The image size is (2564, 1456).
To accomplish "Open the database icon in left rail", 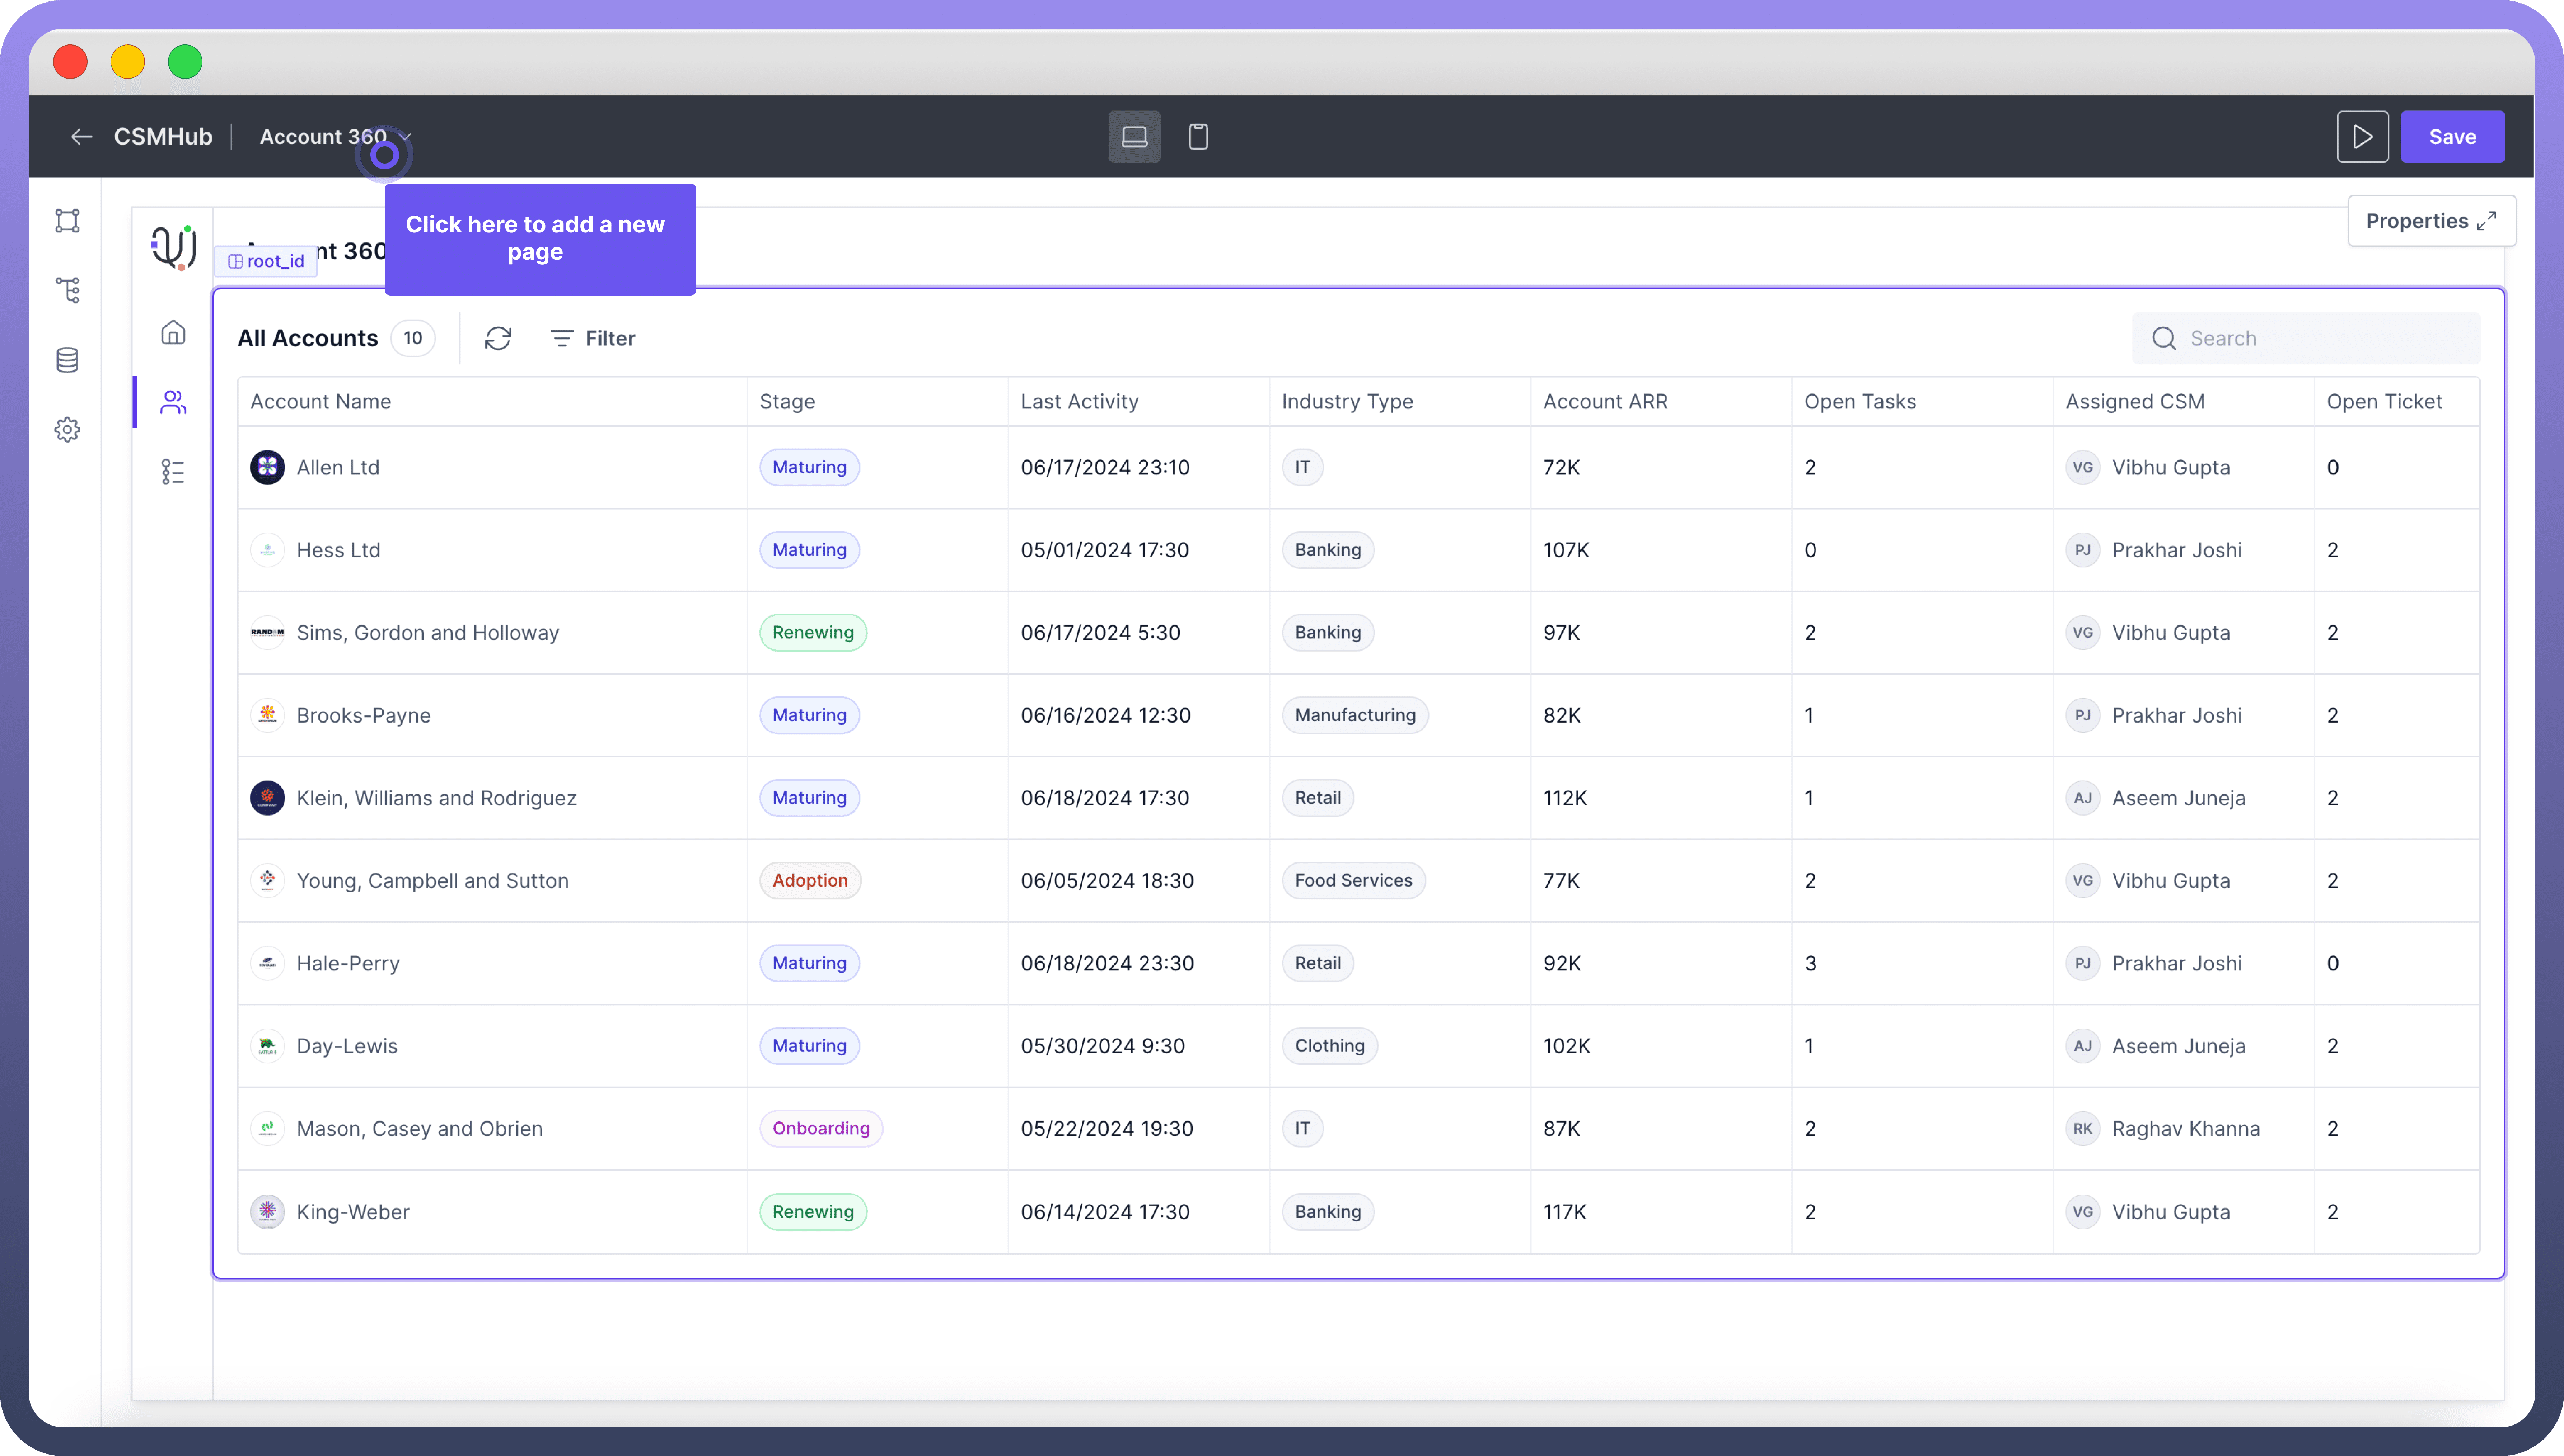I will coord(67,360).
